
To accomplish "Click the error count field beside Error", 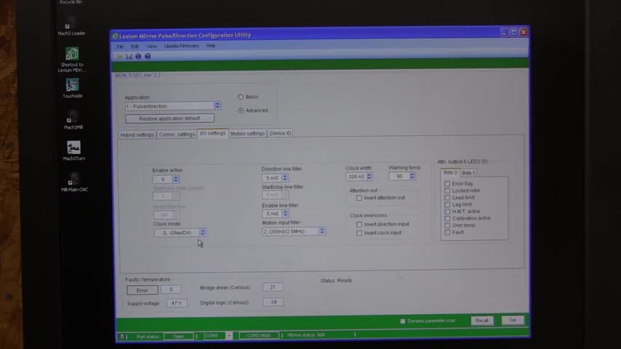I will pos(171,289).
